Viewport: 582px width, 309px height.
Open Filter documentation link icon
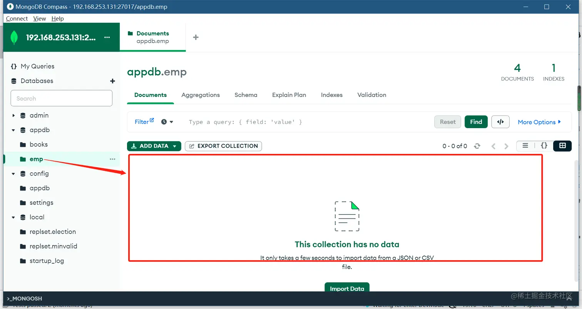[152, 120]
